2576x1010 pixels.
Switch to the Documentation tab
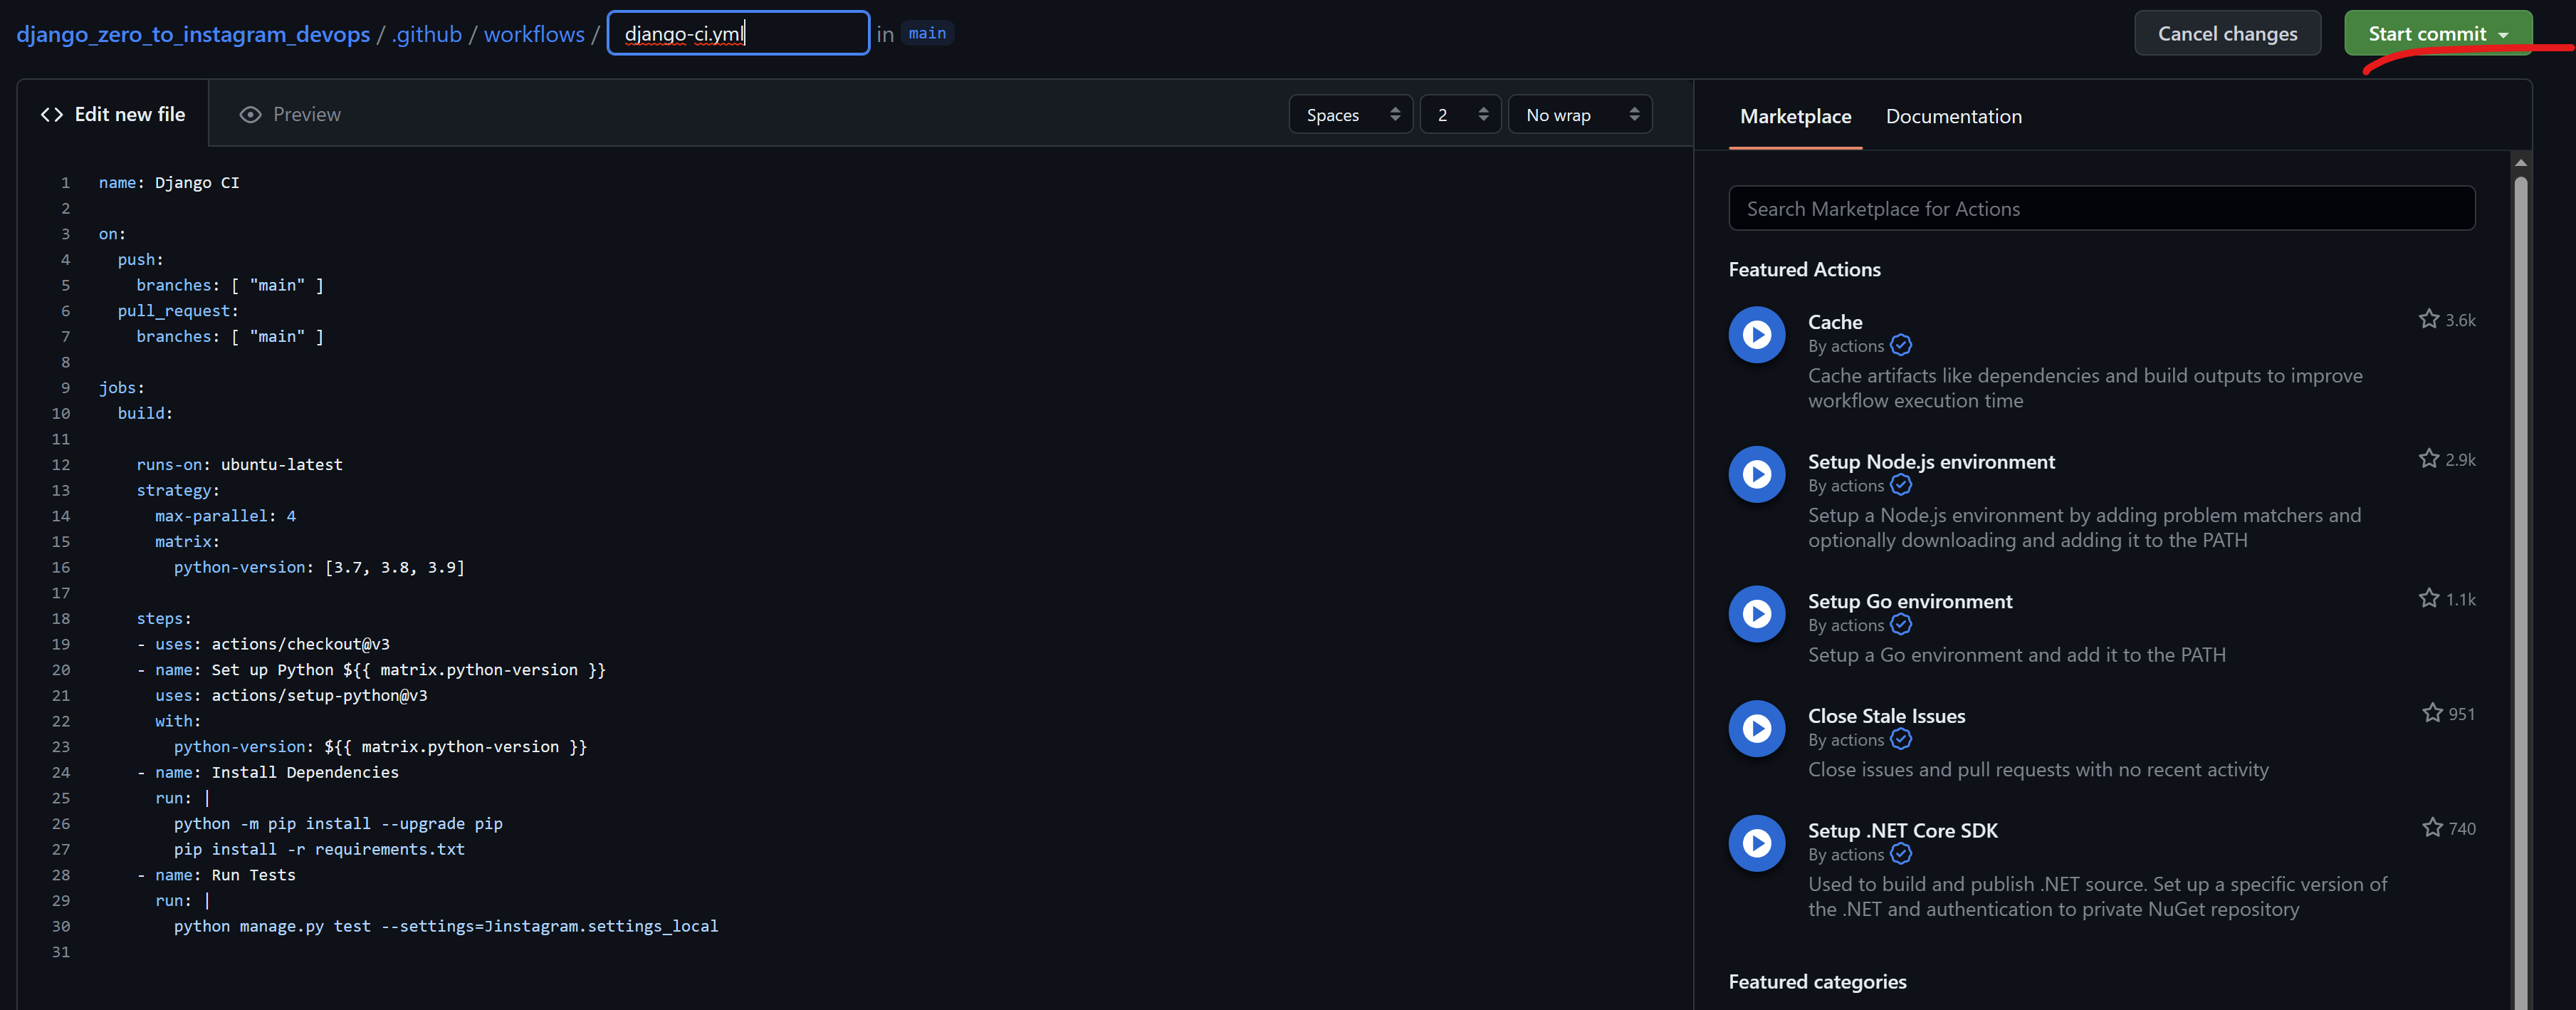tap(1953, 117)
